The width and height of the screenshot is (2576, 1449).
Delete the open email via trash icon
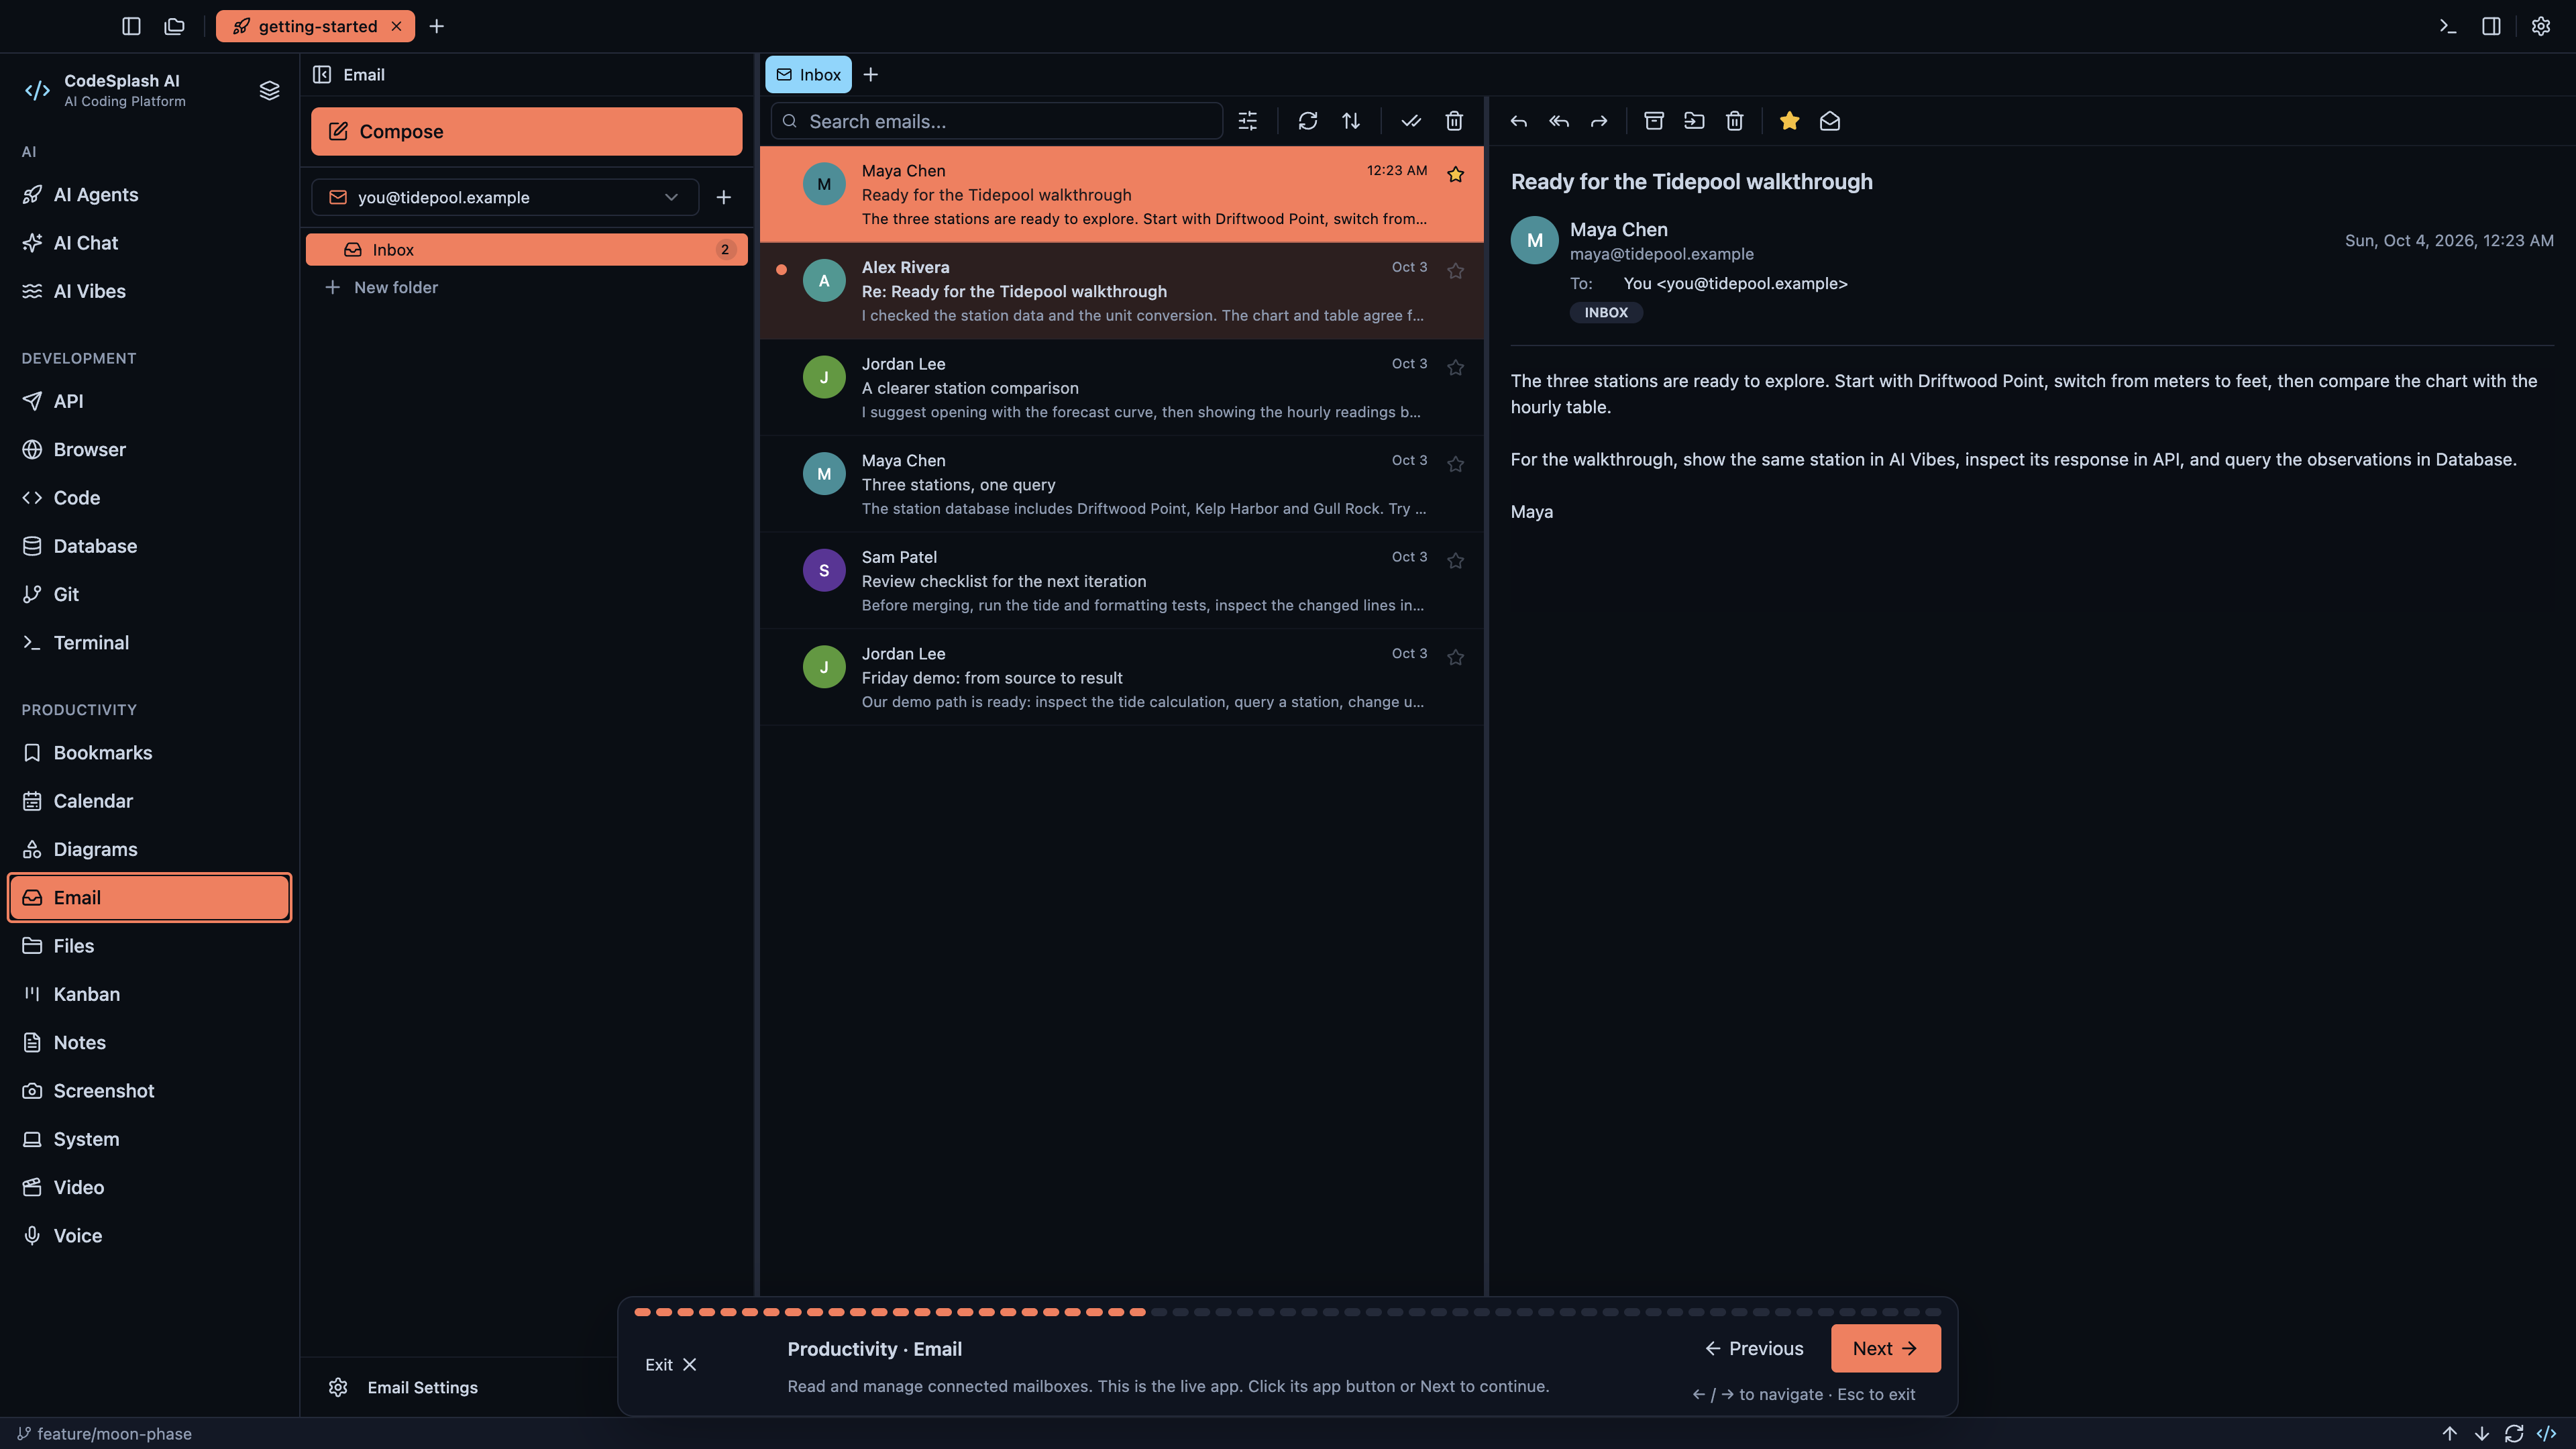[x=1734, y=121]
